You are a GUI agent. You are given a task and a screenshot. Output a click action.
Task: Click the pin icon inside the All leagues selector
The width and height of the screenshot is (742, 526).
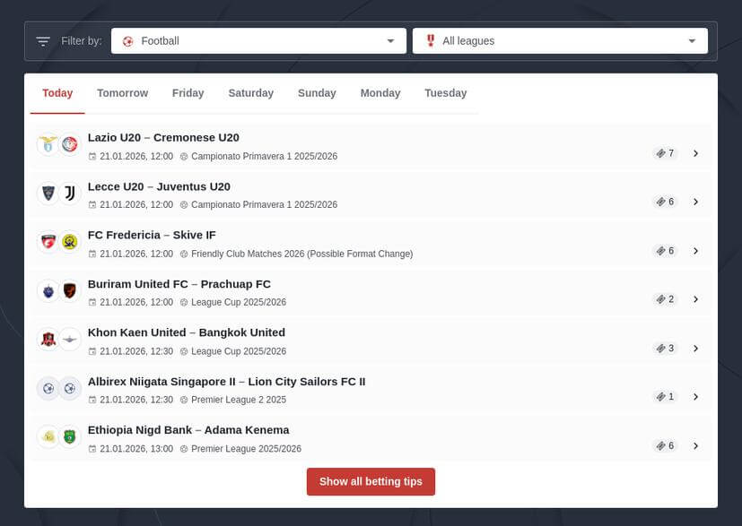click(431, 40)
